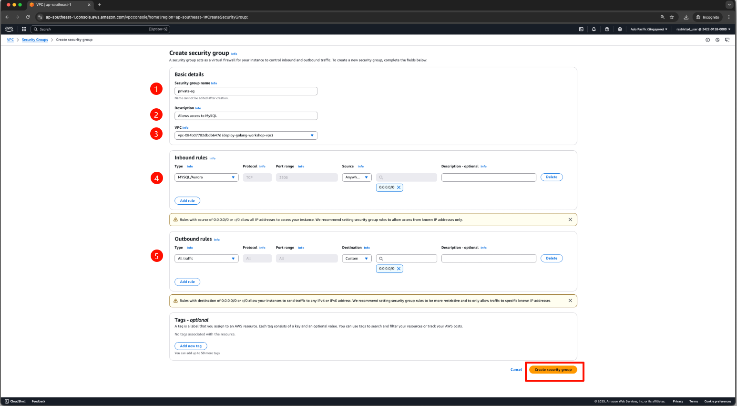This screenshot has height=406, width=737.
Task: Click the outbound destination search field
Action: click(407, 259)
